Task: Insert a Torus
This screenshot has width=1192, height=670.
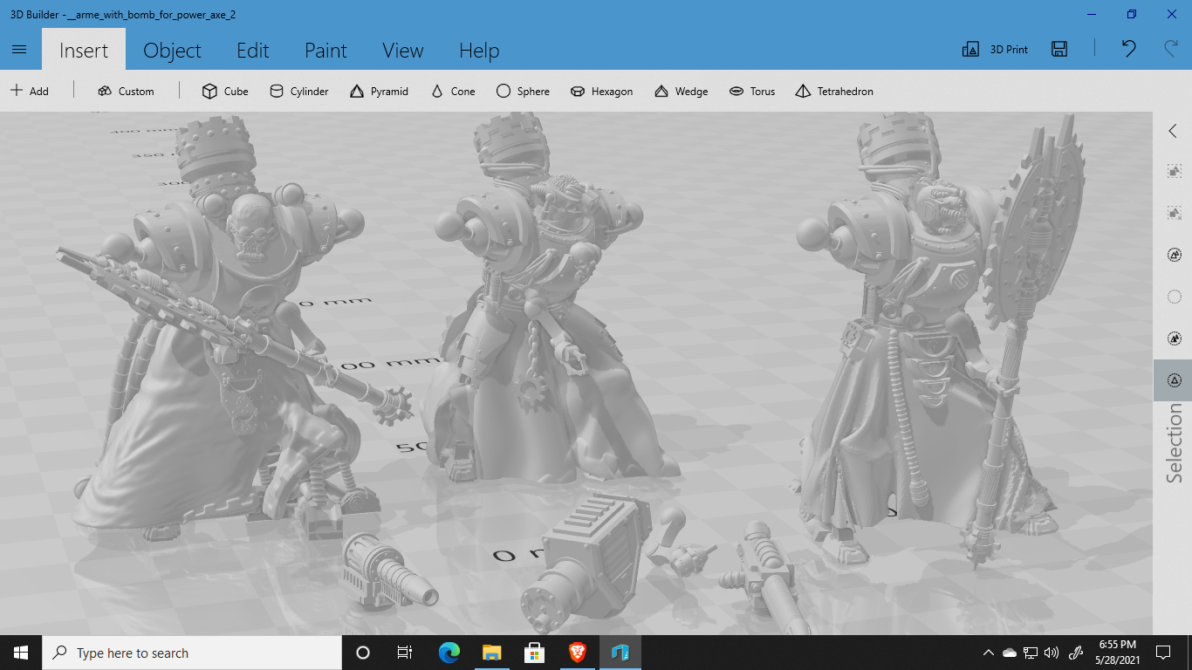Action: coord(752,91)
